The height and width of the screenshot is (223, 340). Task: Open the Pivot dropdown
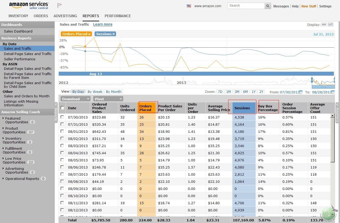tap(108, 99)
